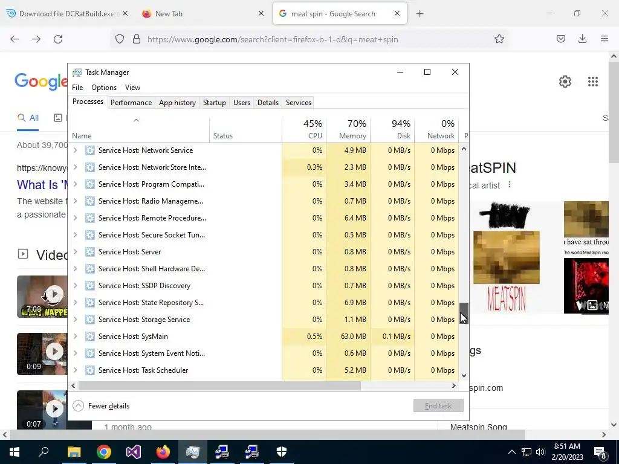The height and width of the screenshot is (464, 619).
Task: Open Firefox downloads panel
Action: 582,39
